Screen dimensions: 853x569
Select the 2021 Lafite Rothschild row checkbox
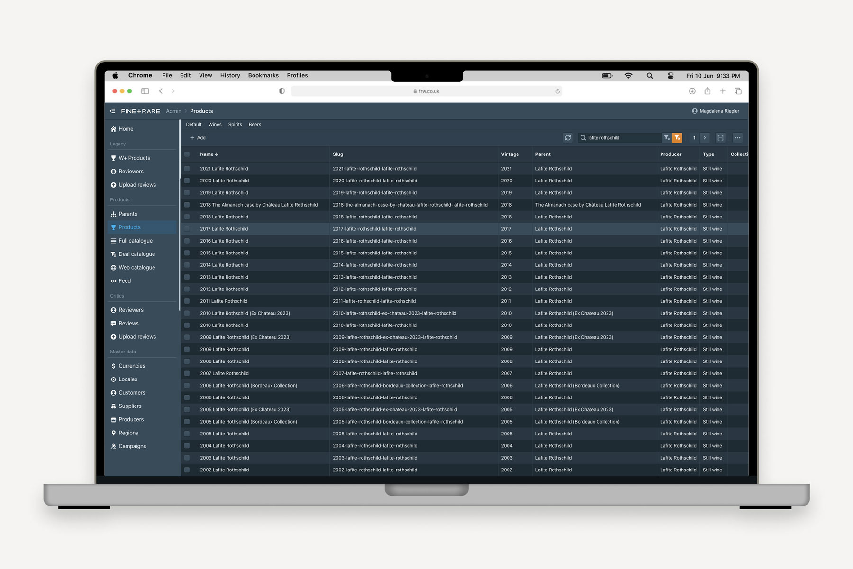coord(187,169)
